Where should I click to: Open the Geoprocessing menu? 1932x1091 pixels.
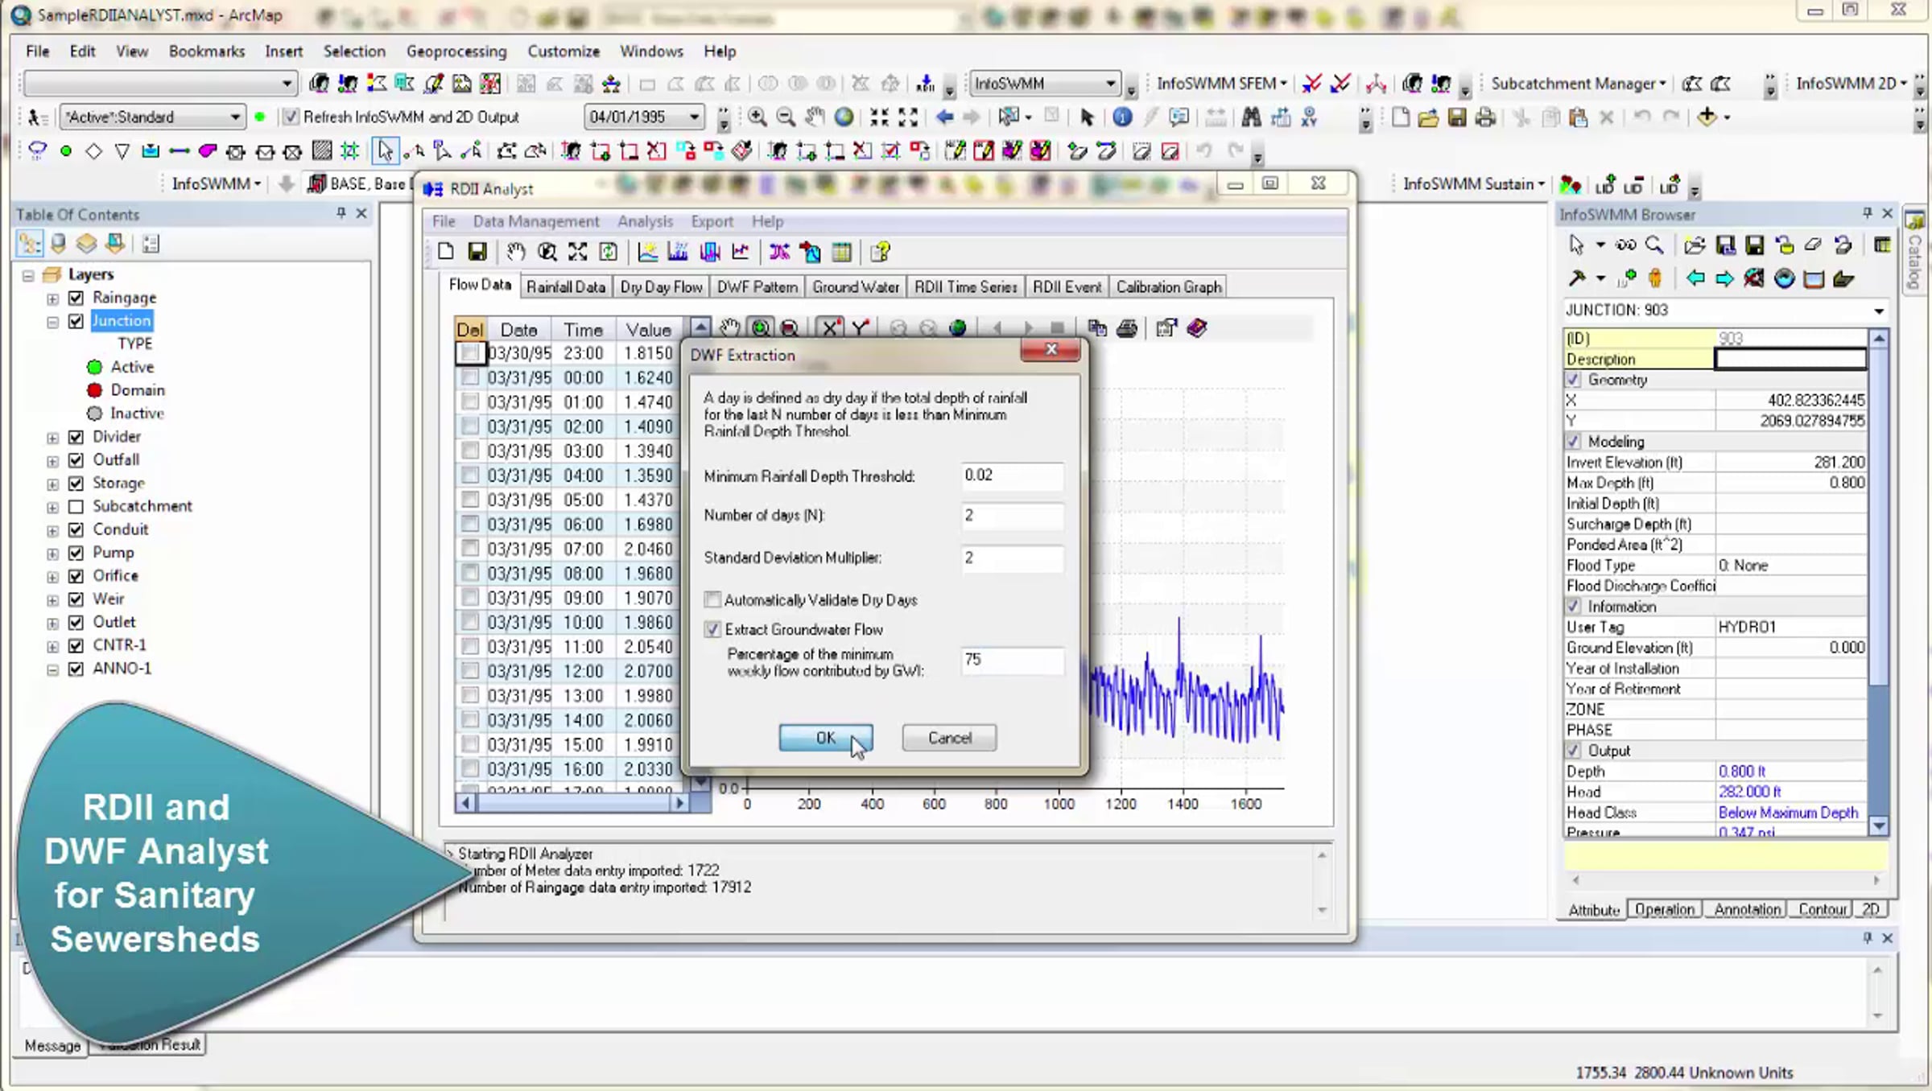click(x=456, y=51)
